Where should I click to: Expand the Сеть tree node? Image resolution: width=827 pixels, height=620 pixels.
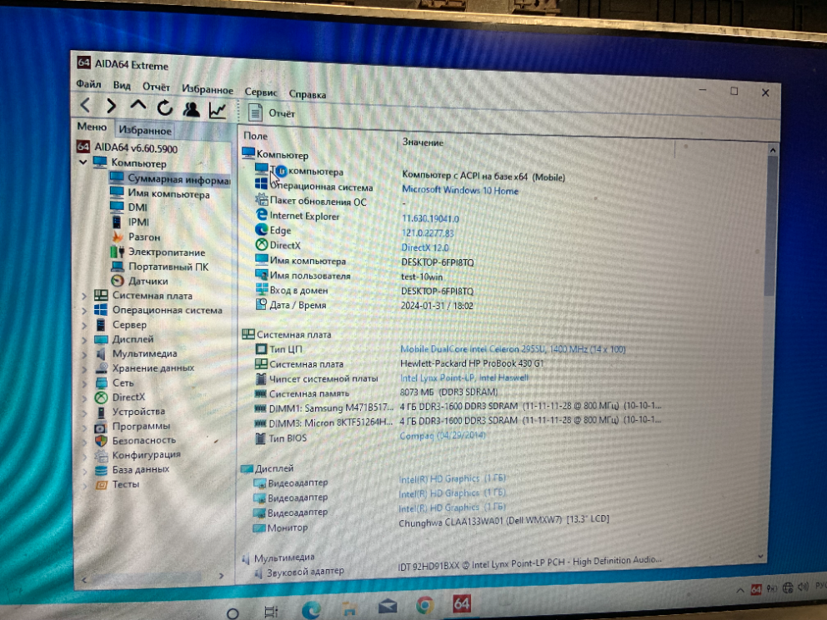[84, 383]
